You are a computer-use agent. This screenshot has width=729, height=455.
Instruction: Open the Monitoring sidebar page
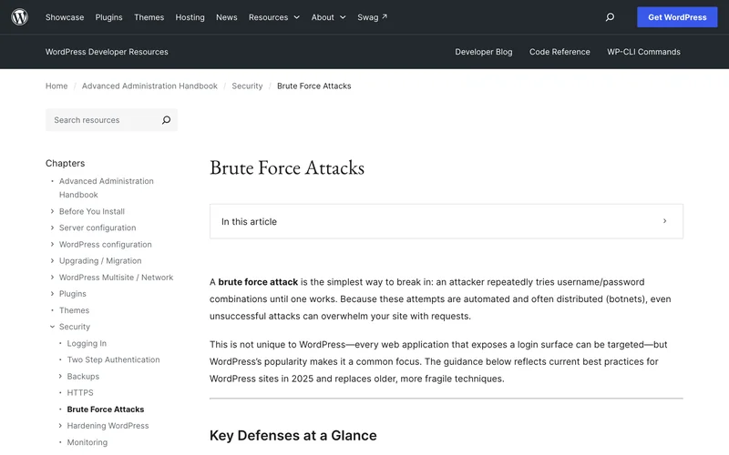click(87, 442)
